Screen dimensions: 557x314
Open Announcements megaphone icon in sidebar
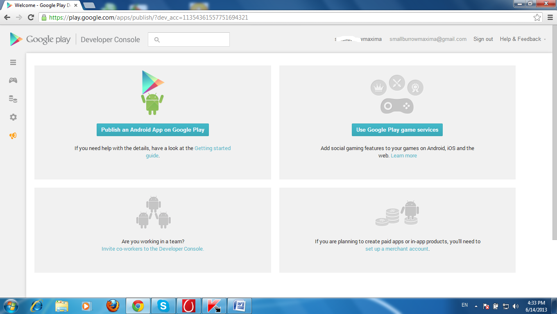click(x=13, y=136)
